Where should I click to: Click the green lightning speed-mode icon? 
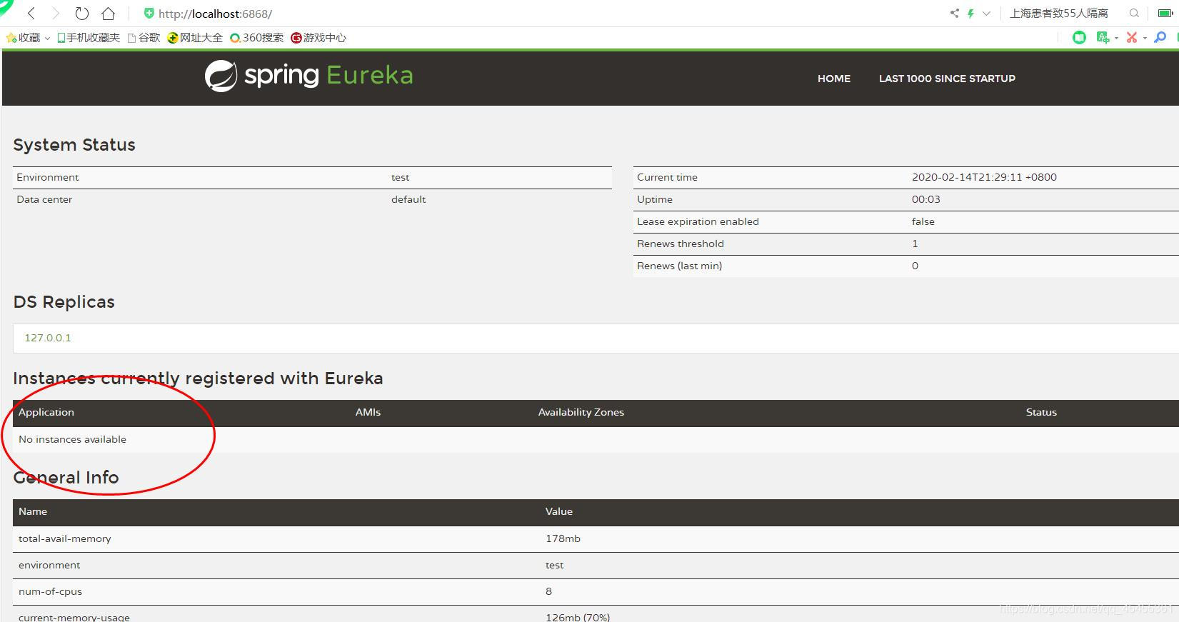tap(970, 14)
